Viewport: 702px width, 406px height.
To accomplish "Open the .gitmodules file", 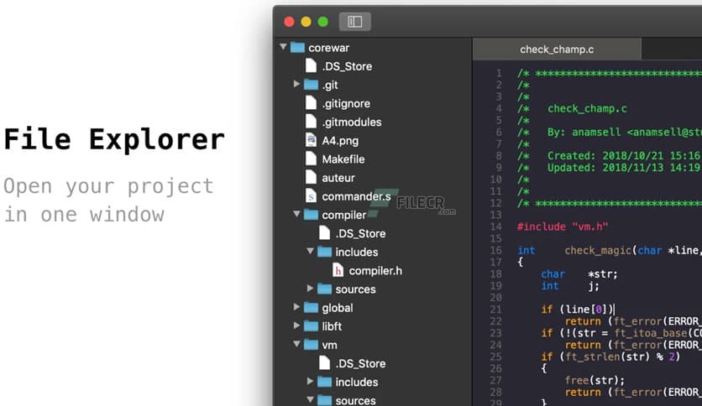I will tap(351, 122).
